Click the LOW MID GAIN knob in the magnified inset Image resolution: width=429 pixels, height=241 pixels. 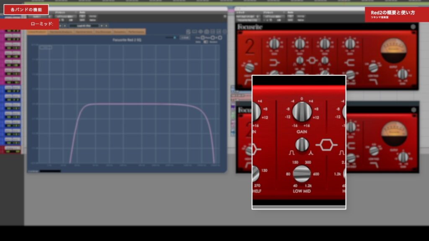click(x=302, y=112)
